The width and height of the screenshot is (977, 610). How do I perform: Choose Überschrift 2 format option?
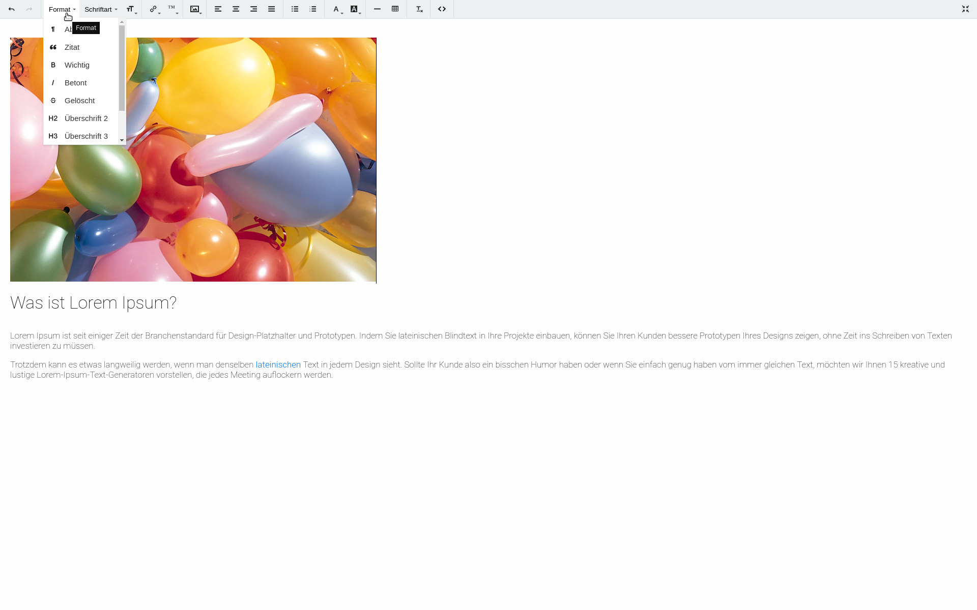(85, 118)
